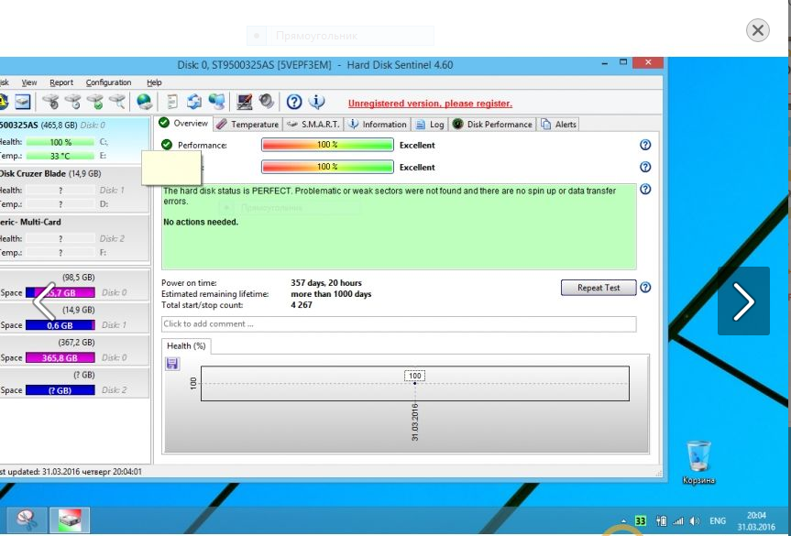This screenshot has height=536, width=791.
Task: Click the help icon beside the Performance bar
Action: click(x=645, y=145)
